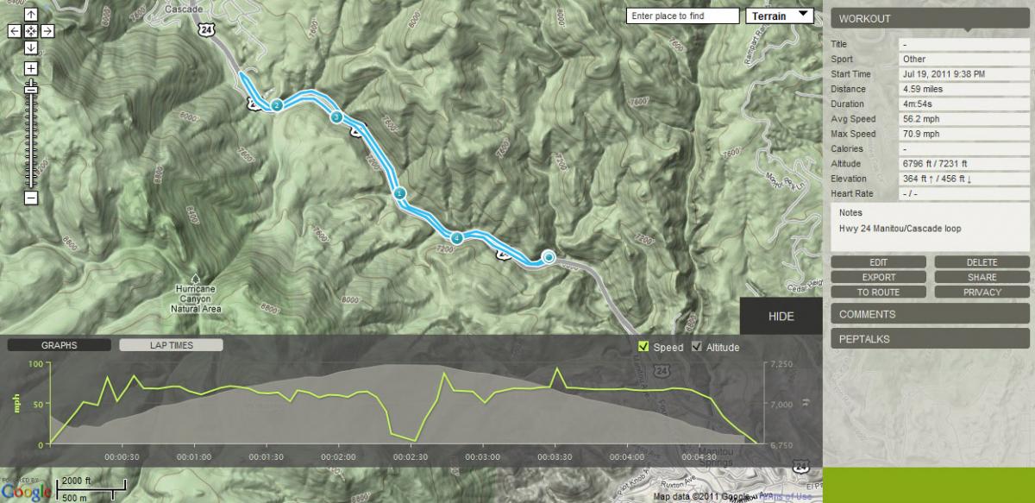Click the Export button
This screenshot has height=503, width=1035.
coord(879,277)
